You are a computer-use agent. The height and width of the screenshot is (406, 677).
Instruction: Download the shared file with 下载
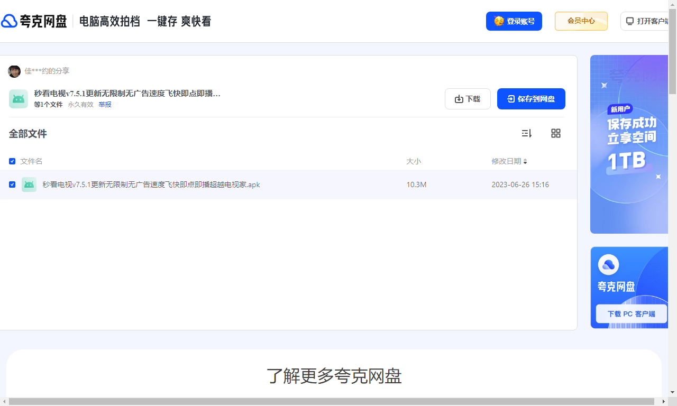(x=468, y=99)
